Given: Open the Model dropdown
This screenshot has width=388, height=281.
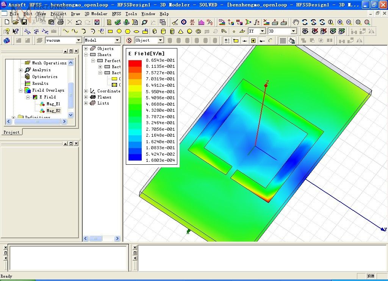Looking at the screenshot, I should (117, 40).
